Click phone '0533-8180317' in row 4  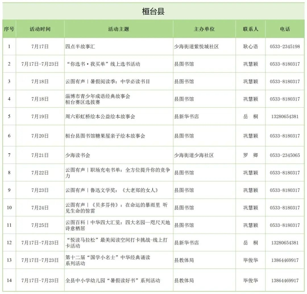pos(285,99)
